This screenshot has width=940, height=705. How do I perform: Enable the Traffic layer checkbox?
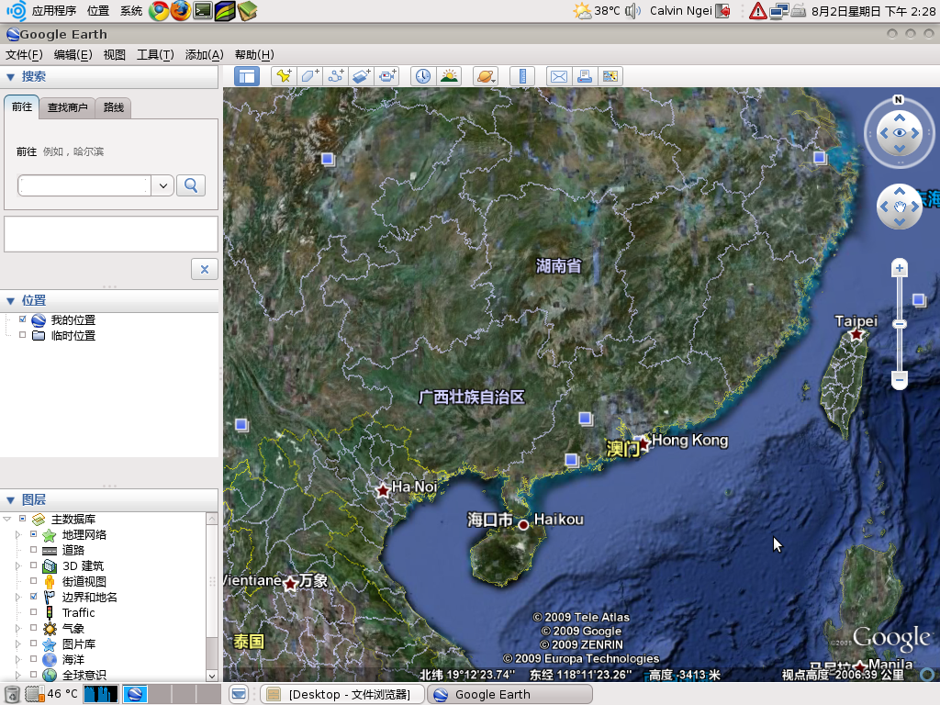pos(34,612)
